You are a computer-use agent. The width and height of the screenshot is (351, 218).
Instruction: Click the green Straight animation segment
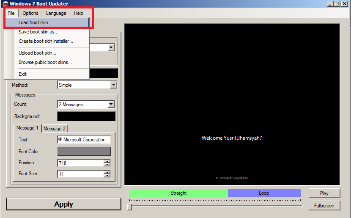pos(178,193)
